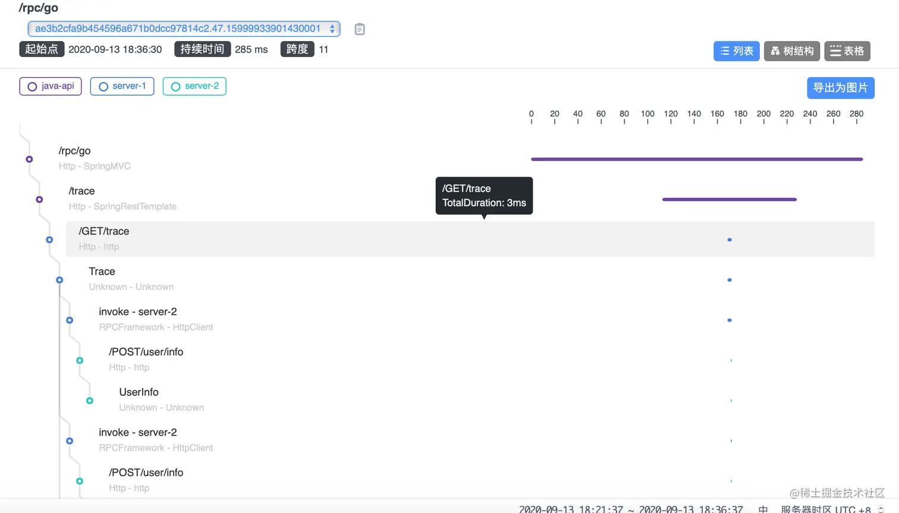Select the /GET/trace span row

(470, 239)
